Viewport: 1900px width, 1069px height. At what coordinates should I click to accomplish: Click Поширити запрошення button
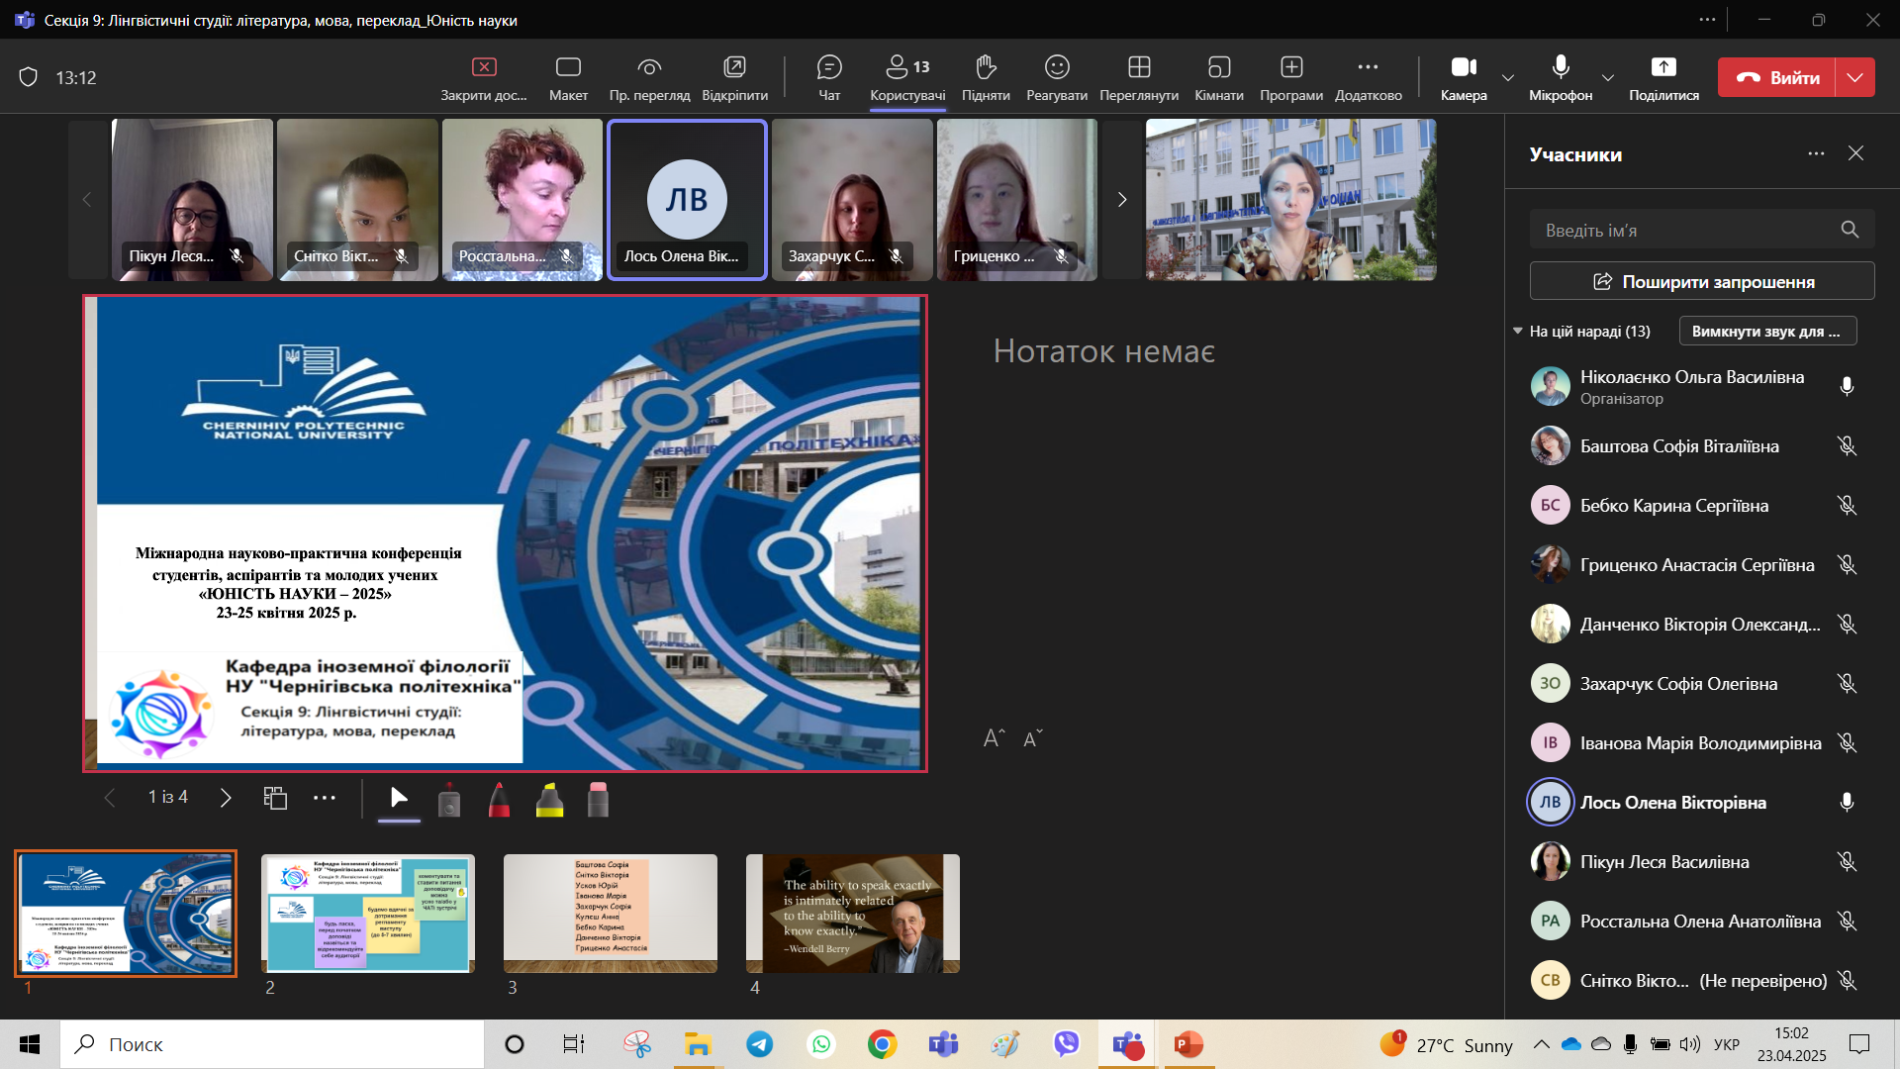tap(1701, 281)
